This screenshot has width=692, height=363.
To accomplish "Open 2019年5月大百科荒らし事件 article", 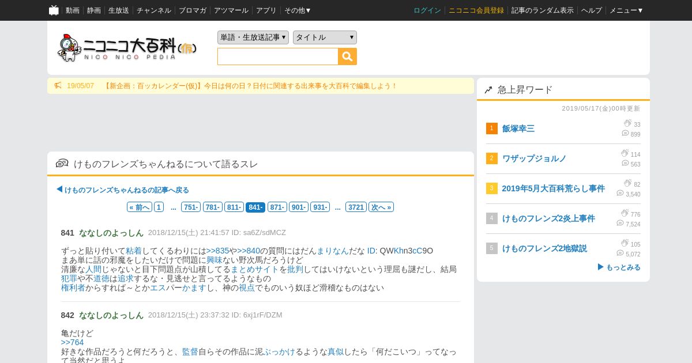I will (x=554, y=188).
